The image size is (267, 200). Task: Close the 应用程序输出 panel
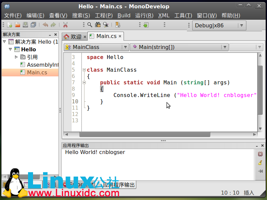click(x=262, y=145)
